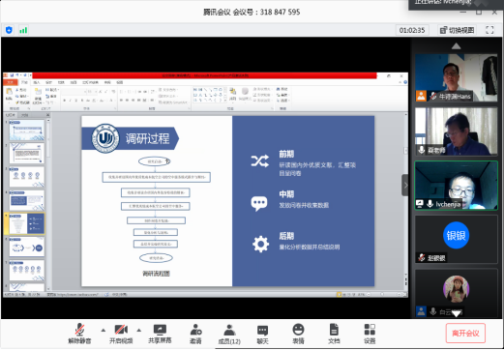Expand video options arrow beside 开启视频

point(139,330)
